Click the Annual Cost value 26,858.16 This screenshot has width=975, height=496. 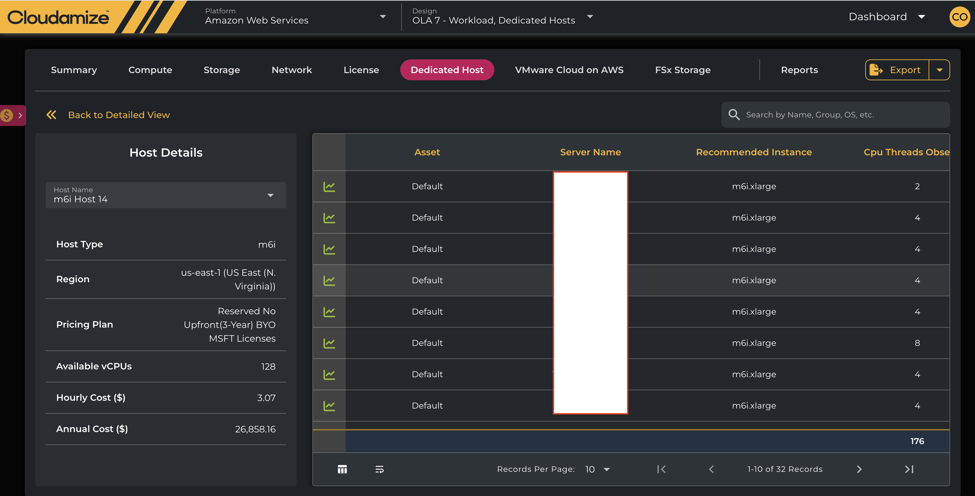[x=255, y=429]
